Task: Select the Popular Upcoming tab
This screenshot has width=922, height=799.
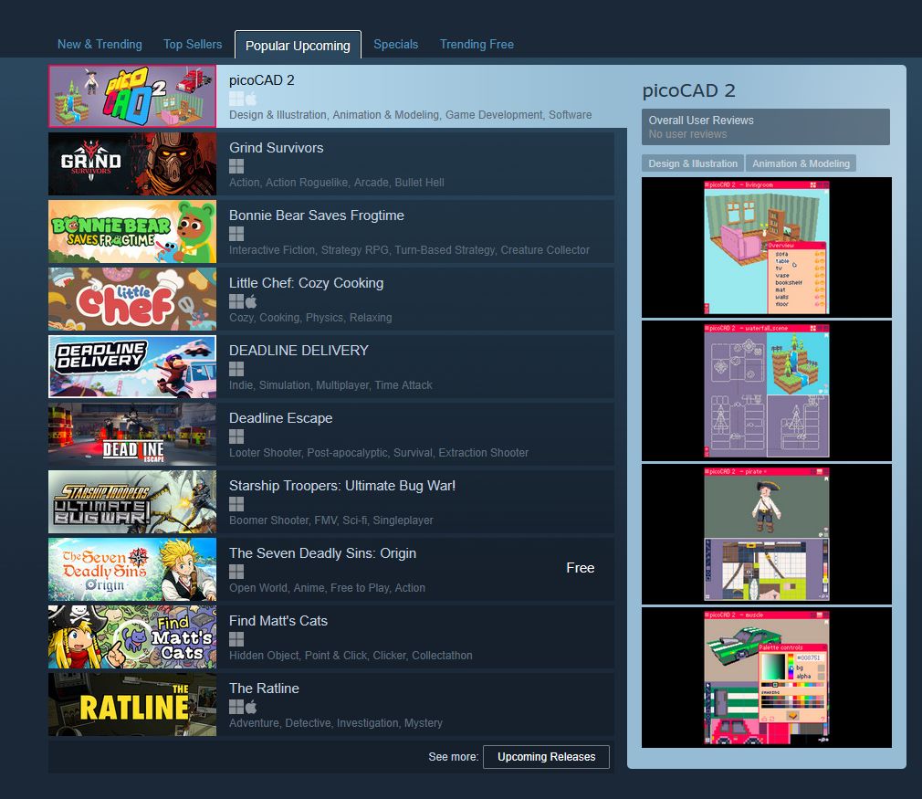Action: [x=298, y=46]
